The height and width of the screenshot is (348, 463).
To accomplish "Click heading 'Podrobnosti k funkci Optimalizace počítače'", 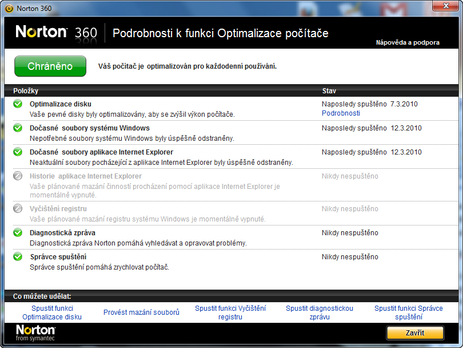I will pos(221,33).
